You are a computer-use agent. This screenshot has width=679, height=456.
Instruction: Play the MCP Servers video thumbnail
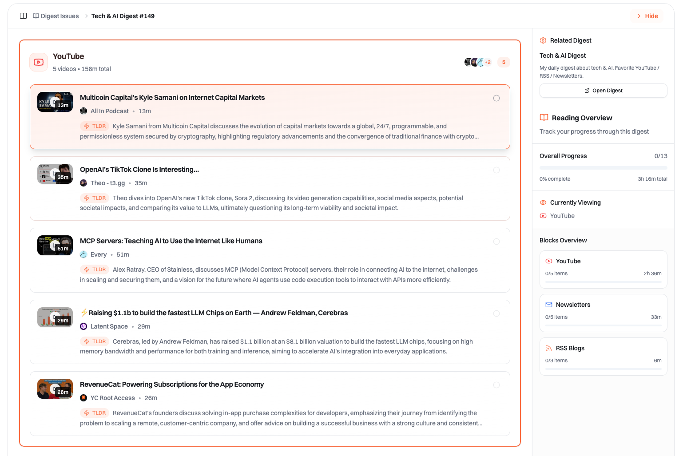click(x=55, y=246)
